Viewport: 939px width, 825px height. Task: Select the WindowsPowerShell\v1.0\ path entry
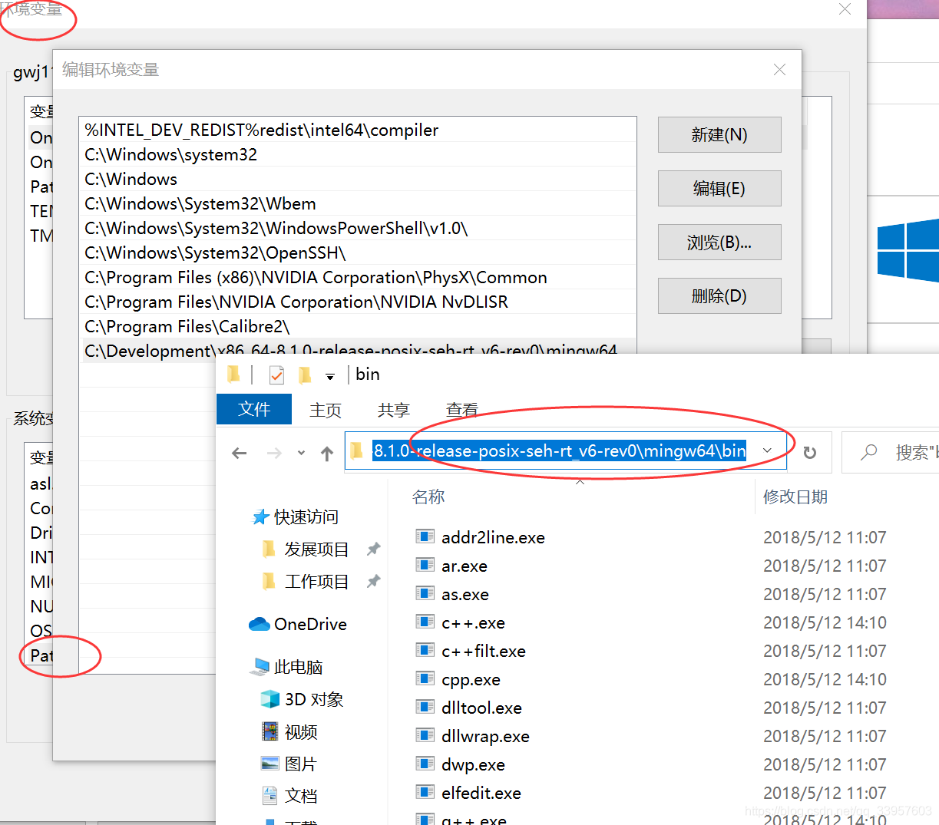(x=358, y=228)
